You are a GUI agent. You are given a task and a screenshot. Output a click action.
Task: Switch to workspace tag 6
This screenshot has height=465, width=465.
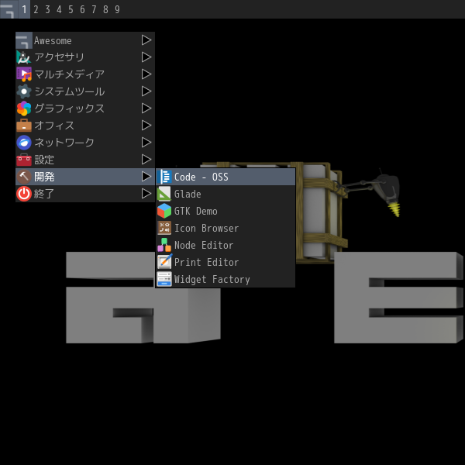pos(82,9)
